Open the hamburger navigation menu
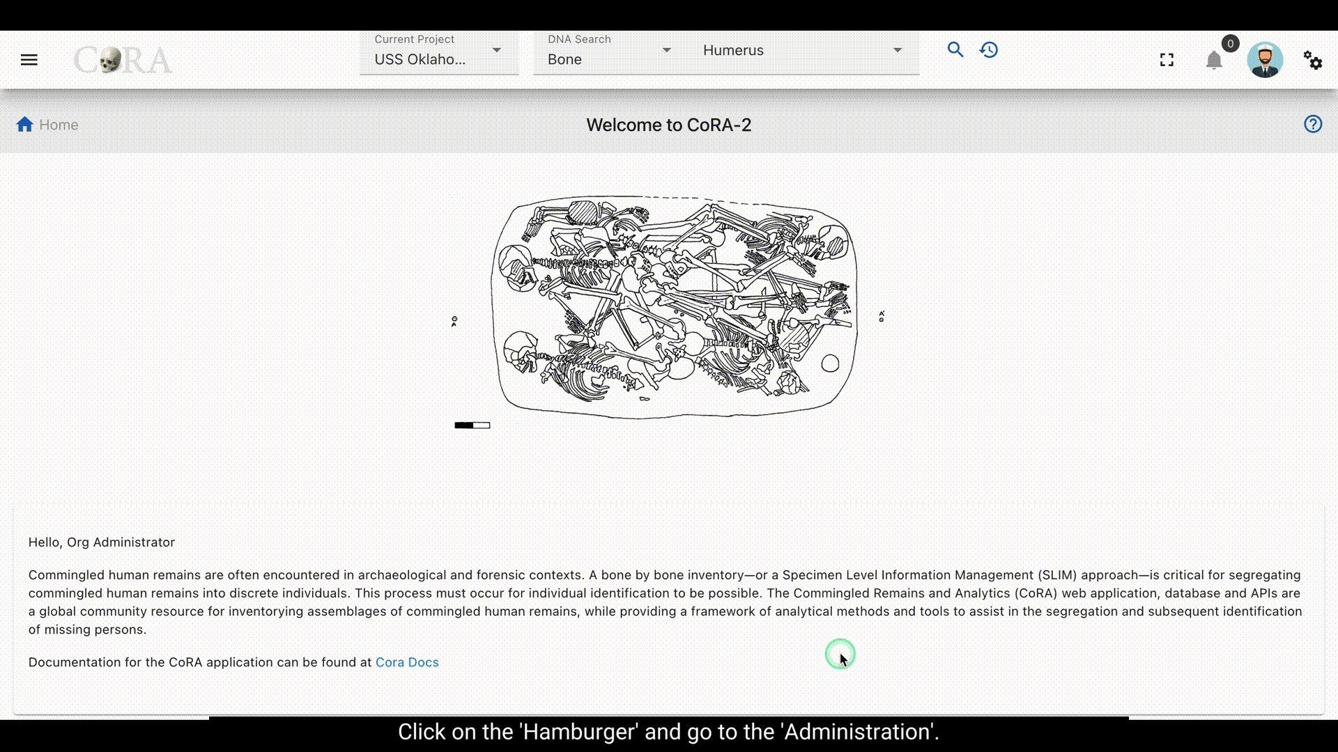1338x752 pixels. point(29,60)
